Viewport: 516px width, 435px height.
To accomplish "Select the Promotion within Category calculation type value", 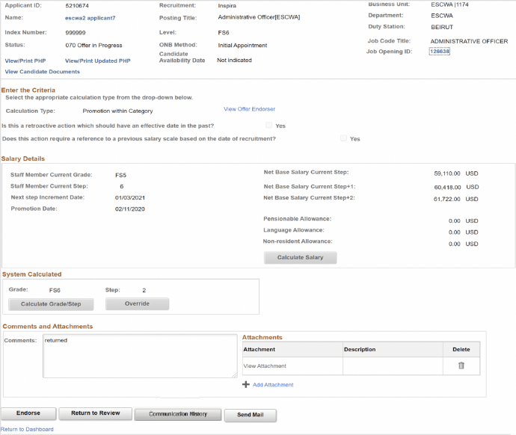I will 118,111.
